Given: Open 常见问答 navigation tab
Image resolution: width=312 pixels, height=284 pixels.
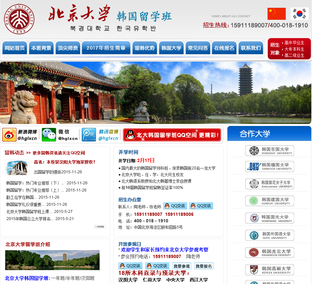Looking at the screenshot, I should click(x=198, y=48).
